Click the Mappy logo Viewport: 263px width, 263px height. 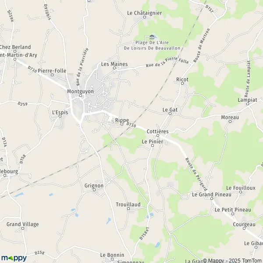(x=14, y=258)
